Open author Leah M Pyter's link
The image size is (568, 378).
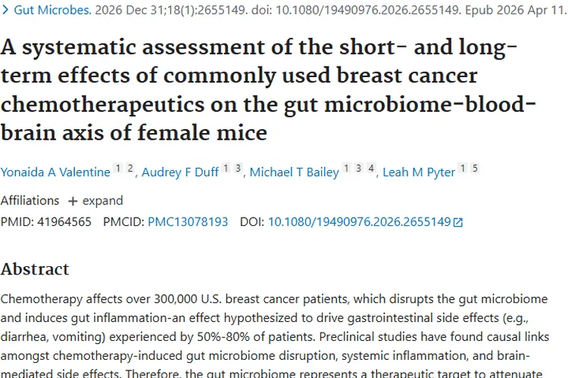click(x=419, y=172)
